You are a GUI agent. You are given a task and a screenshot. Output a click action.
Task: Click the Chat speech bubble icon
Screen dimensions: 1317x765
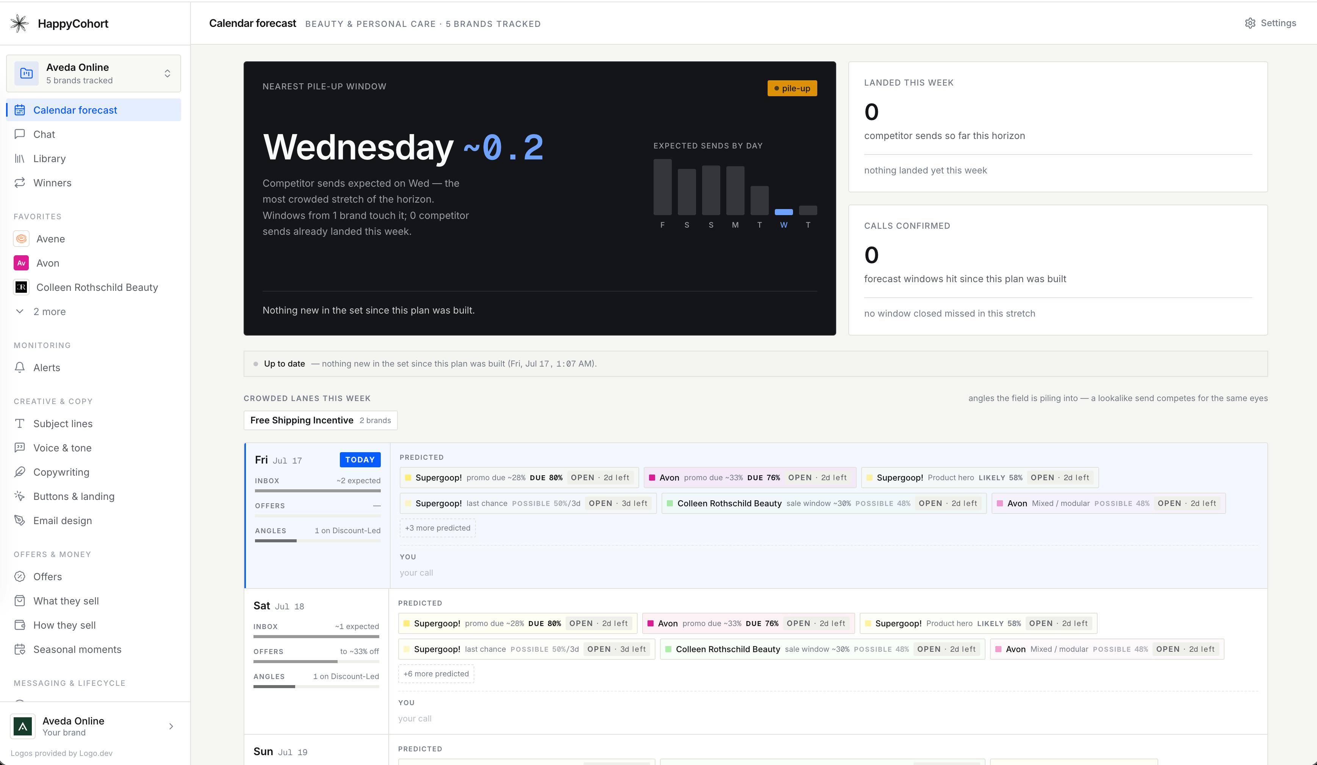pyautogui.click(x=20, y=134)
